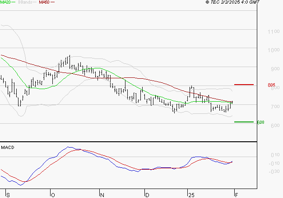Click the red 805 resistance value
Screen dimensions: 283x198
click(x=271, y=85)
